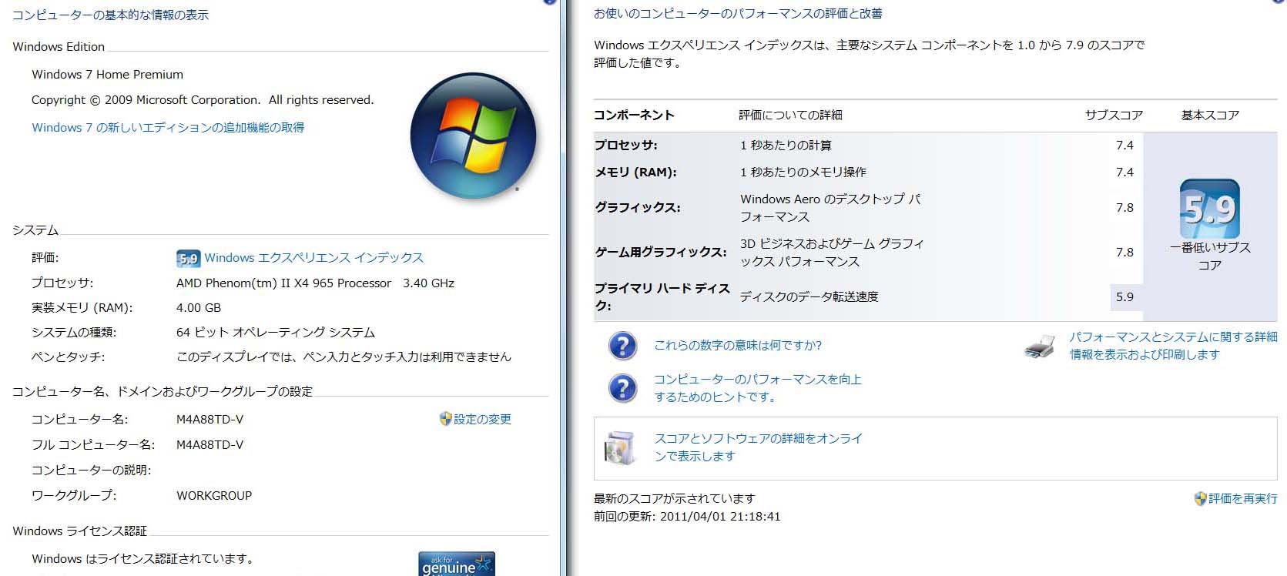
Task: Click the お使いのコンピューターのパフォーマンスの評価と改善 heading
Action: 738,14
